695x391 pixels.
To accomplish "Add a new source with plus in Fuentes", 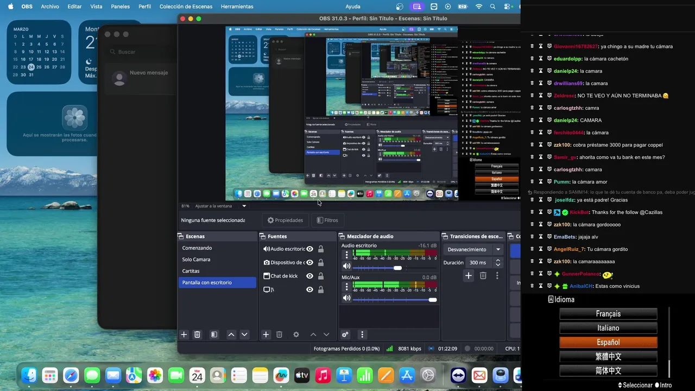I will 266,335.
